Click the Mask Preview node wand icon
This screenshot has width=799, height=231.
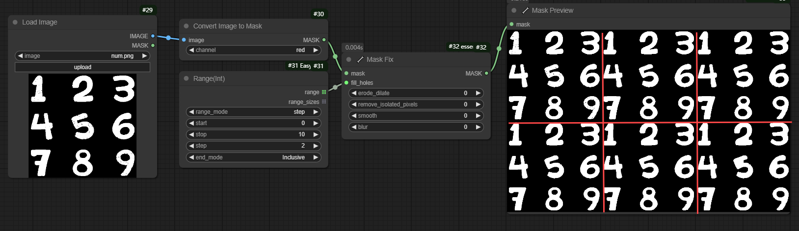click(525, 10)
